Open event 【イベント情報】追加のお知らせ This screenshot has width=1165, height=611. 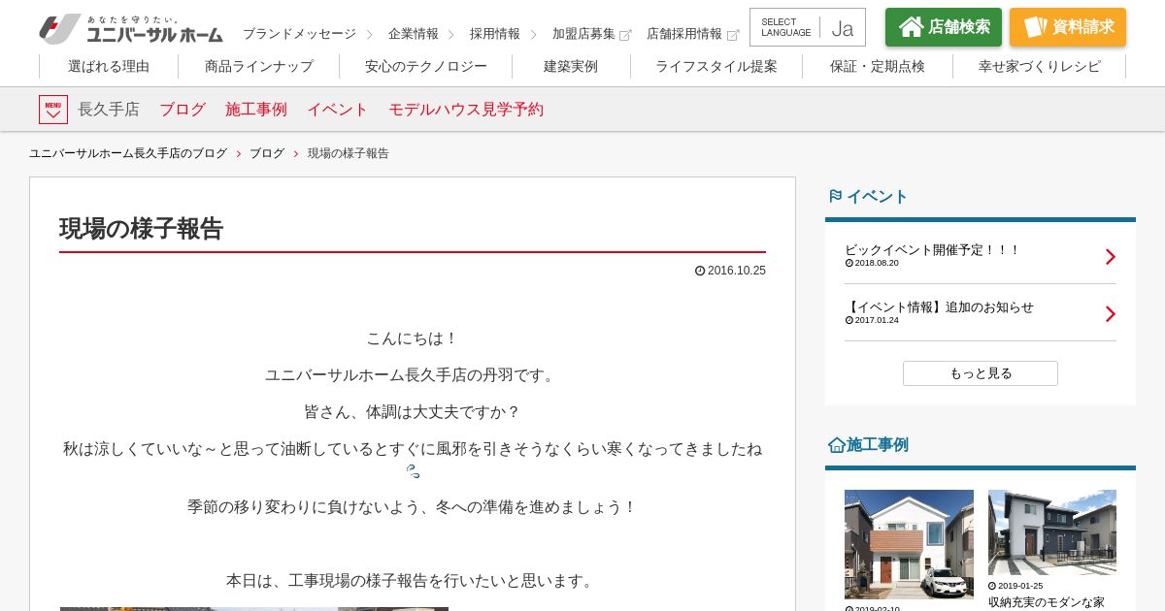939,307
